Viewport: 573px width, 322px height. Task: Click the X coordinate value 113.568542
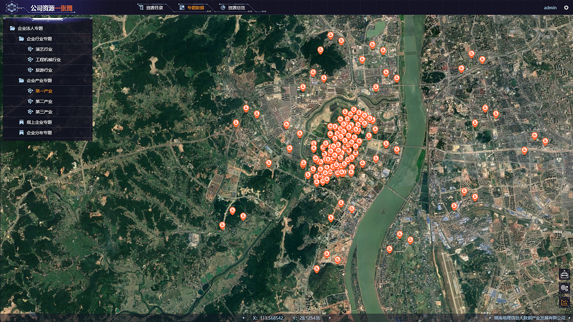tap(271, 318)
